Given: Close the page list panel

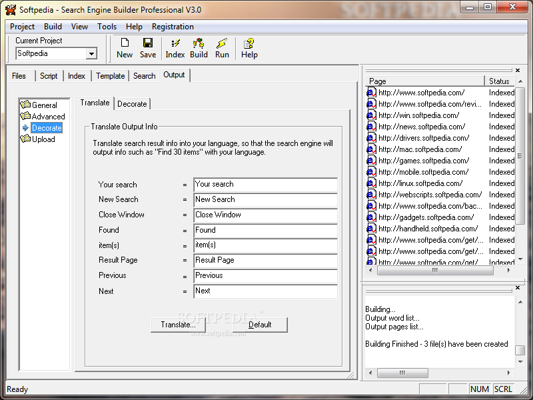Looking at the screenshot, I should (518, 71).
